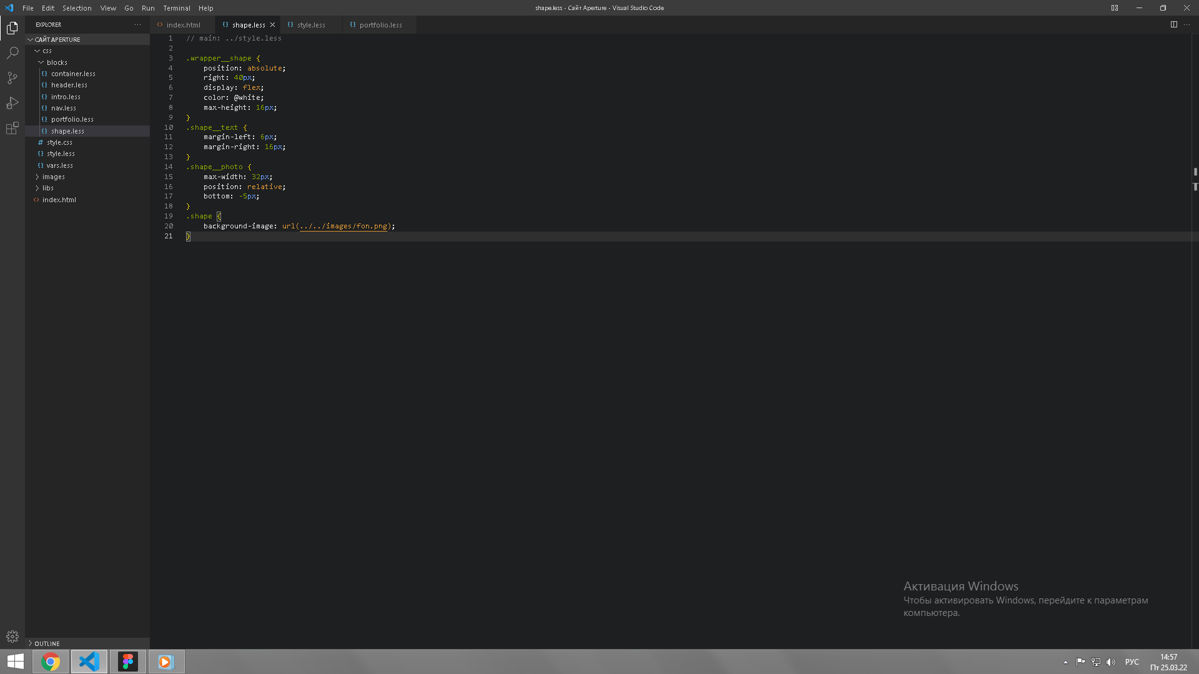1199x674 pixels.
Task: Follow the ../../images/fon.png url link
Action: point(343,226)
